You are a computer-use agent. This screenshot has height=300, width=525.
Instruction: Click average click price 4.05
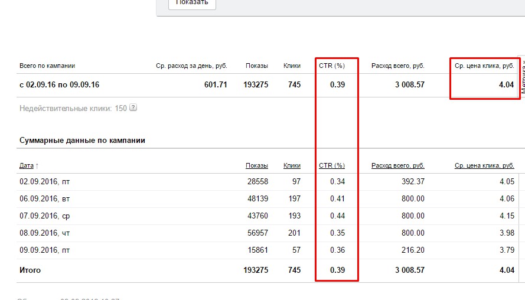507,182
